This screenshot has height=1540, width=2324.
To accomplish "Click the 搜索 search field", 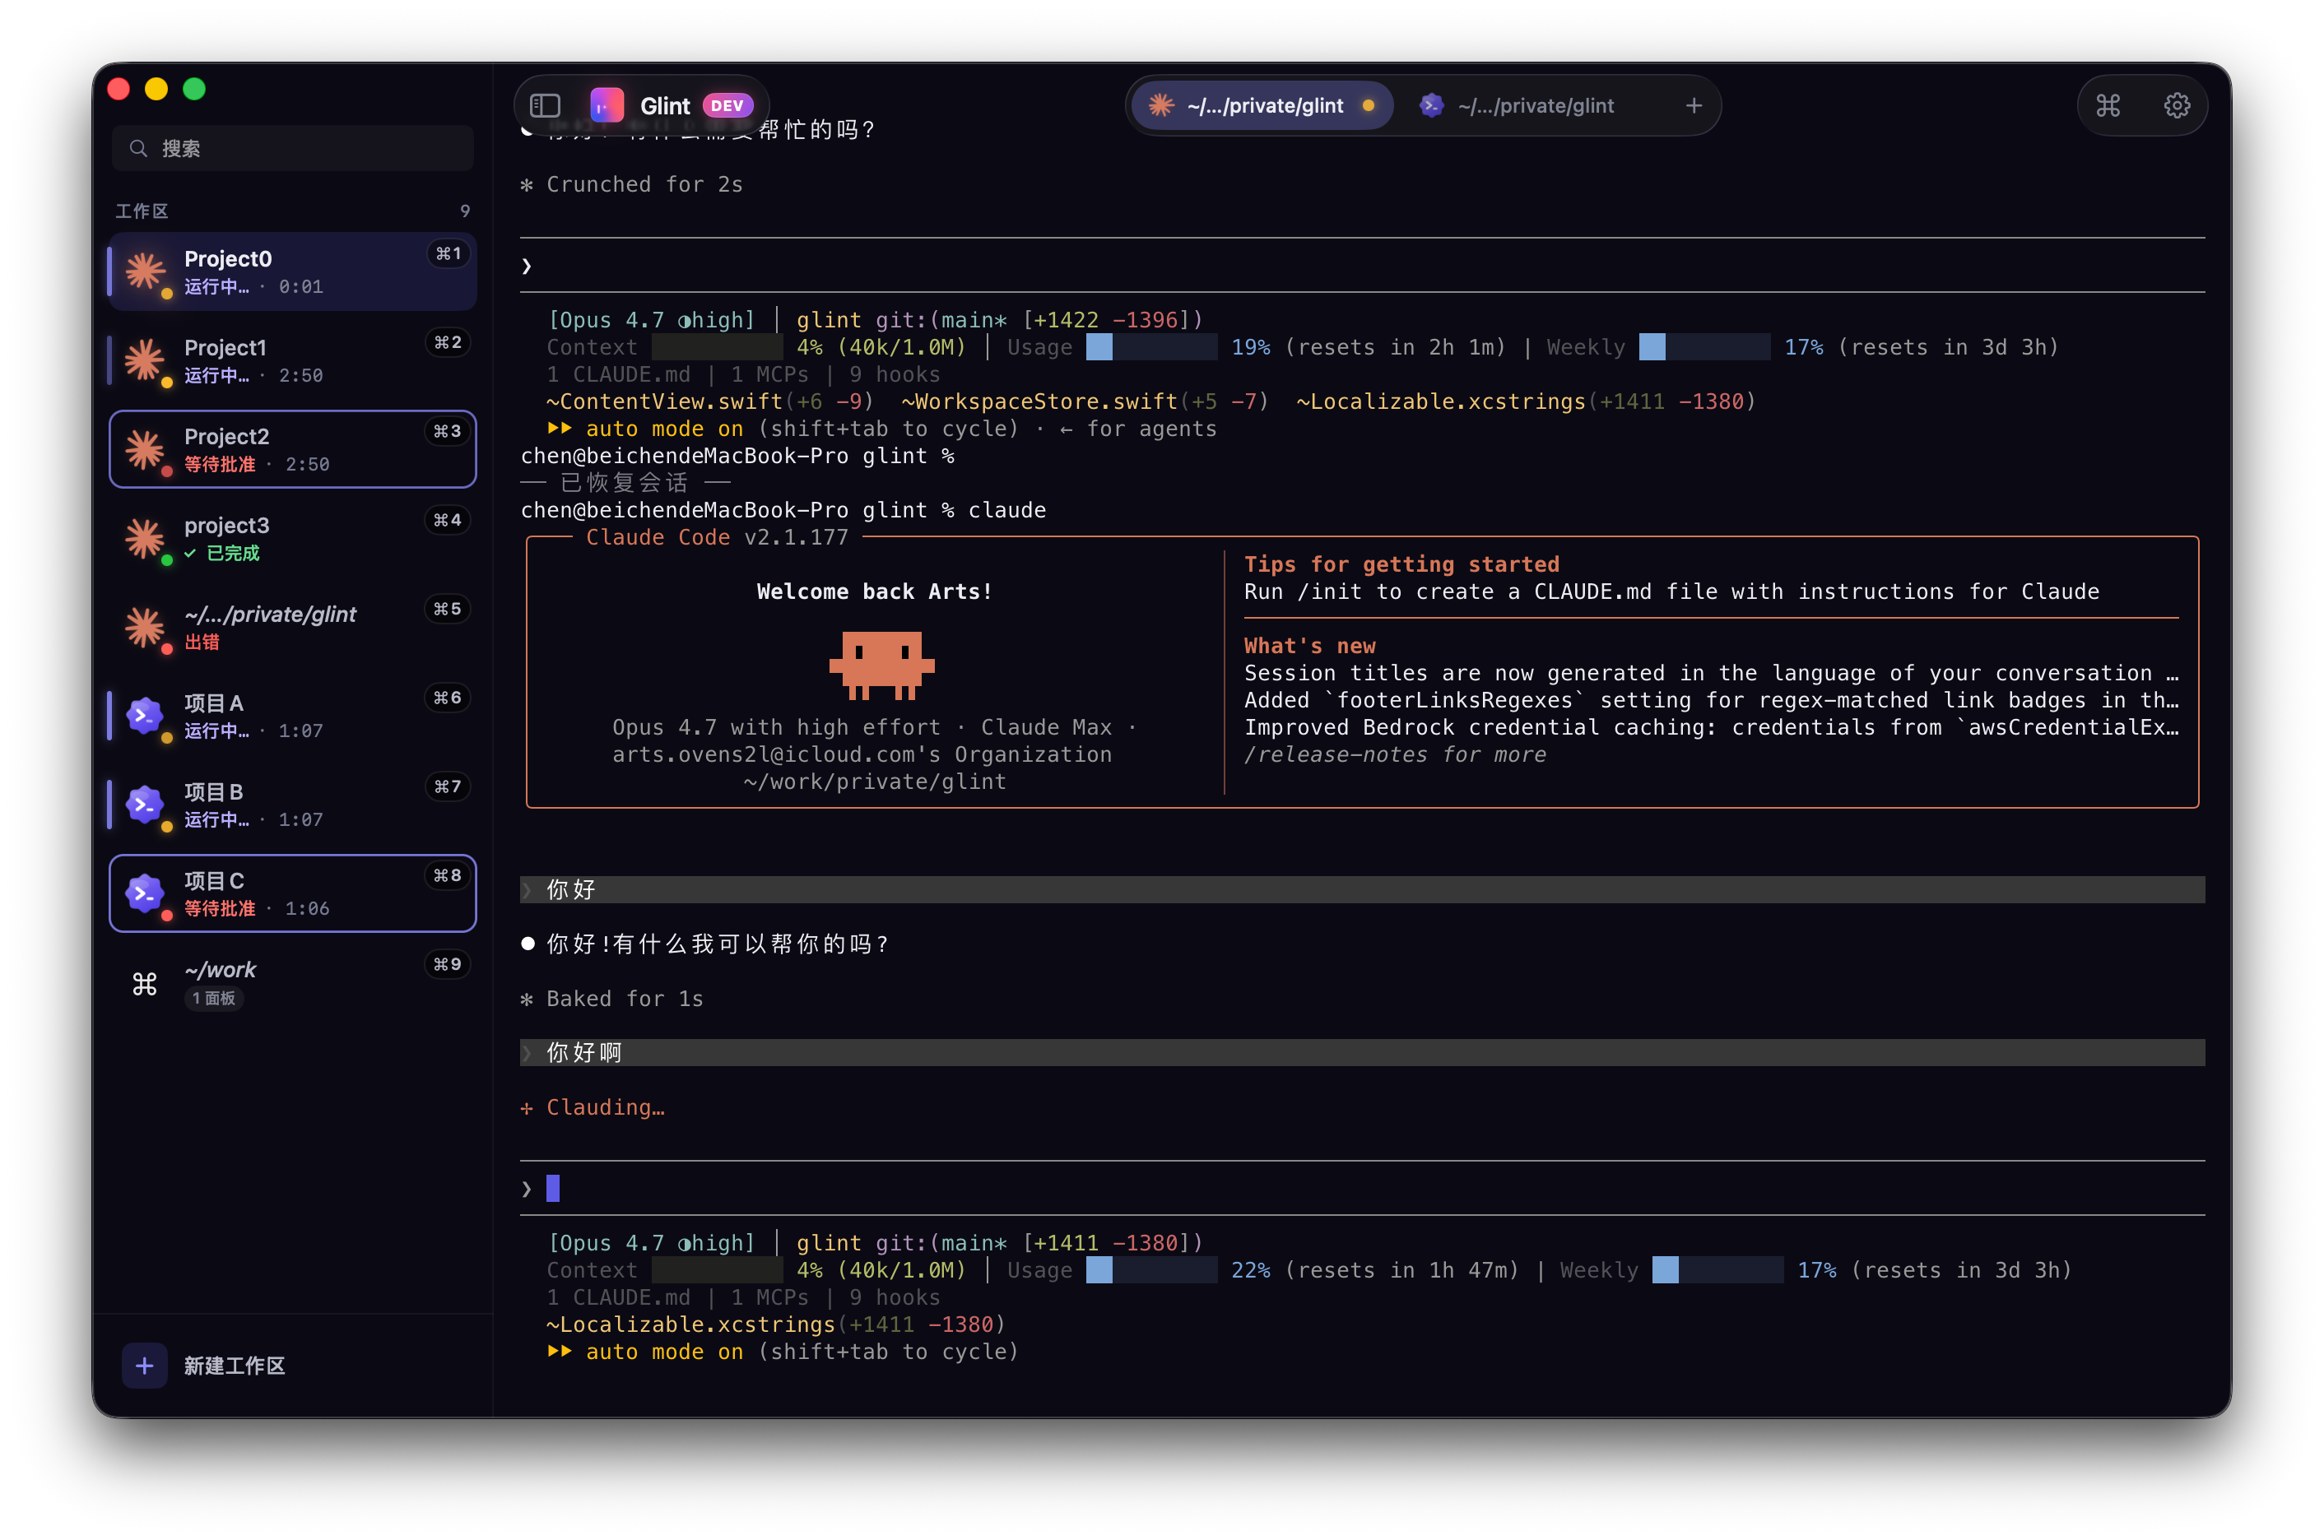I will coord(293,148).
